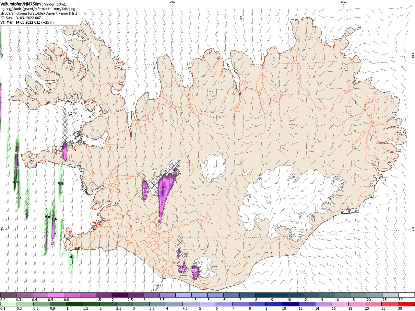Select the 'slydda/snjókoma' description line
This screenshot has height=311, width=415.
click(x=38, y=13)
